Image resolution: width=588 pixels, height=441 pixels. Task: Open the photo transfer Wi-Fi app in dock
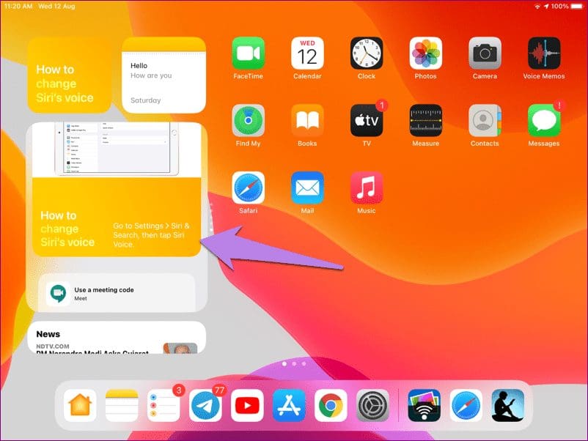click(x=424, y=405)
